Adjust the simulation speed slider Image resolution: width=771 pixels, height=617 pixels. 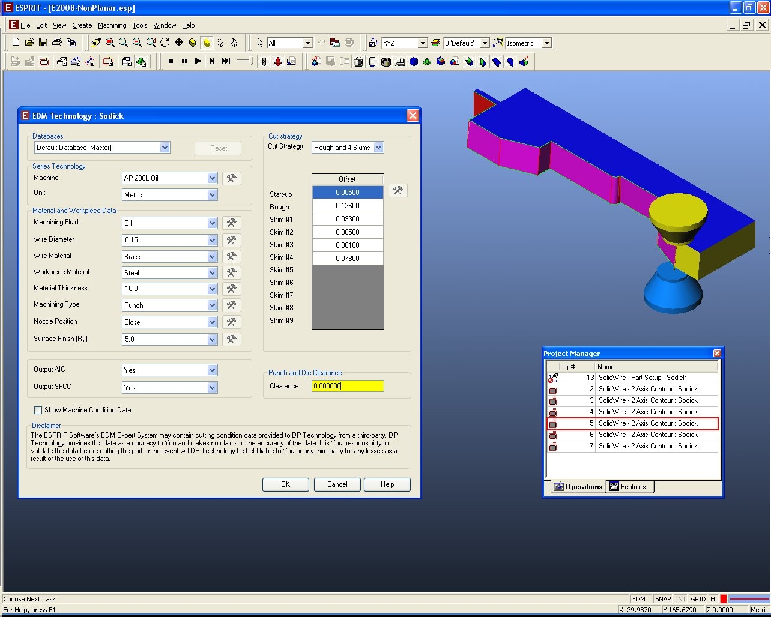[246, 61]
